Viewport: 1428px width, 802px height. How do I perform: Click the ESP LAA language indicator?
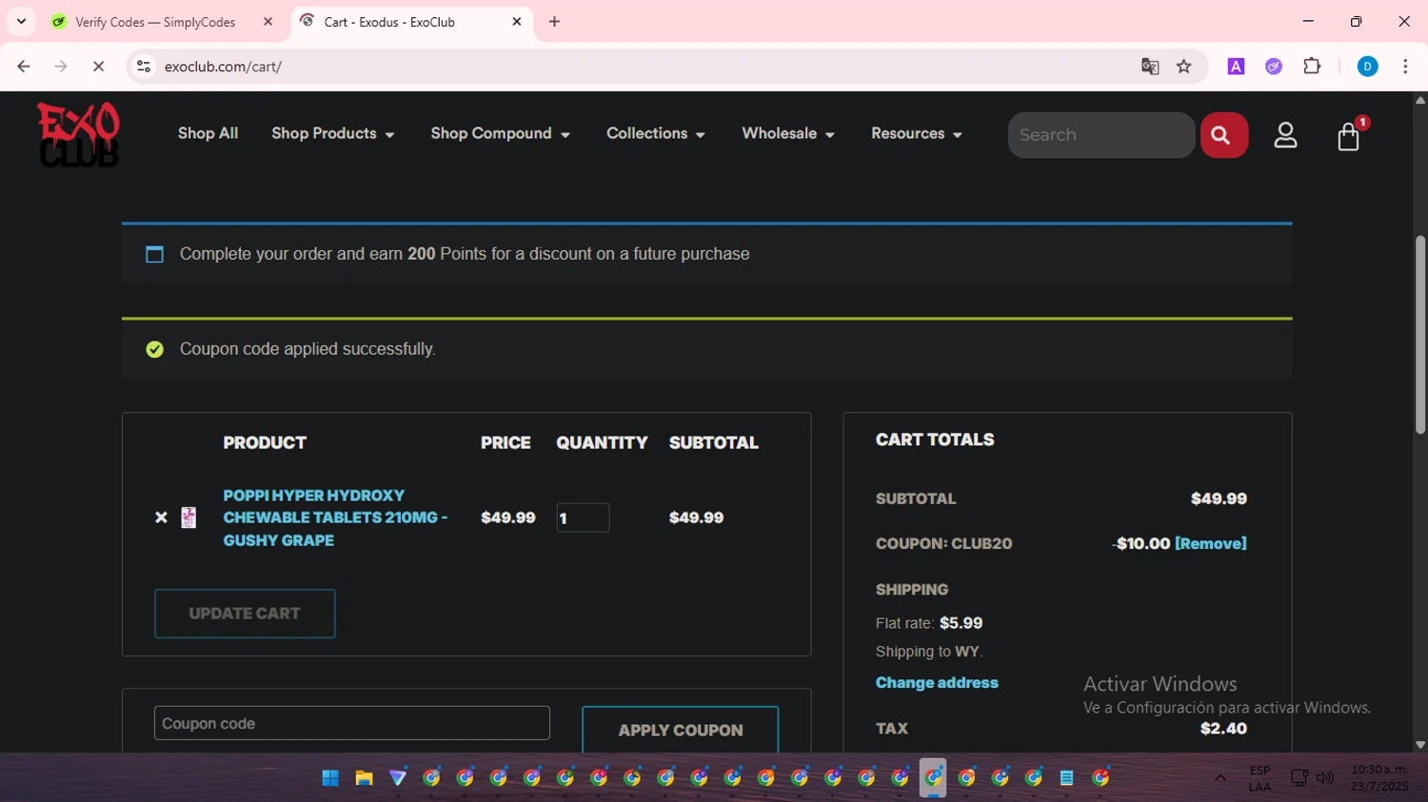1259,778
